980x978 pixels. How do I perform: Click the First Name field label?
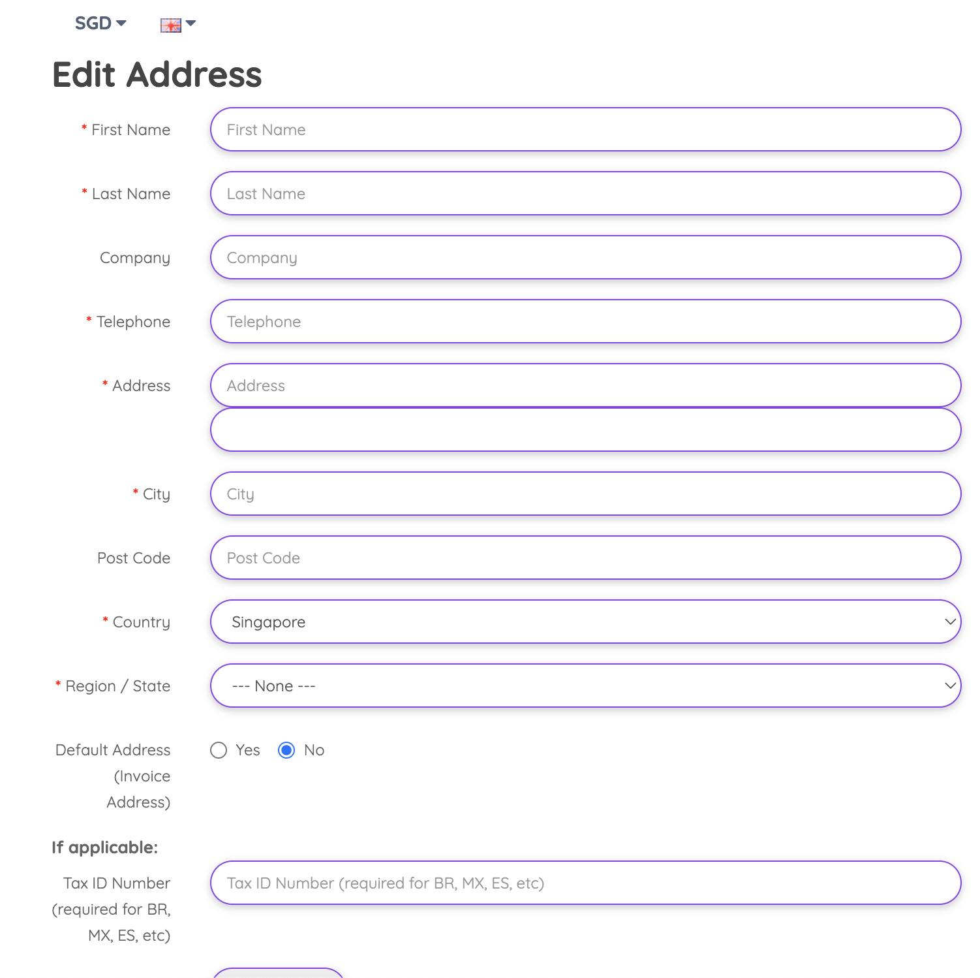(130, 130)
